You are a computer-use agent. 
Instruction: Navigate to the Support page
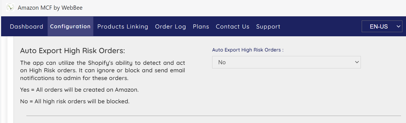tap(268, 27)
